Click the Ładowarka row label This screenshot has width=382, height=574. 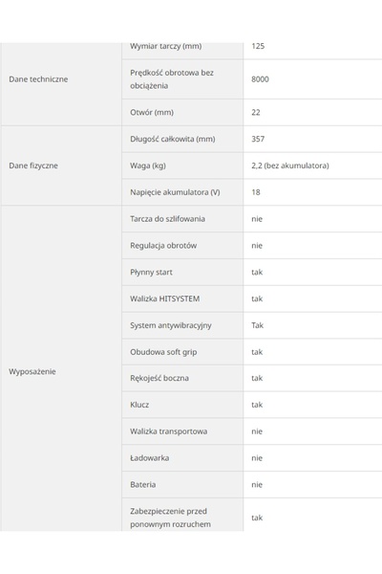tap(150, 458)
